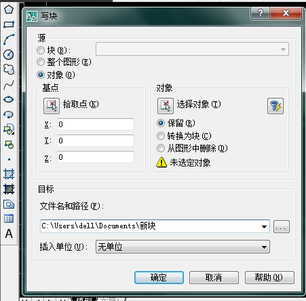306x301 pixels.
Task: Select the Ellipse draw tool
Action: click(x=9, y=99)
